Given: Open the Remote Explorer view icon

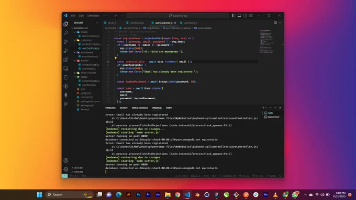Looking at the screenshot, I should [x=66, y=68].
